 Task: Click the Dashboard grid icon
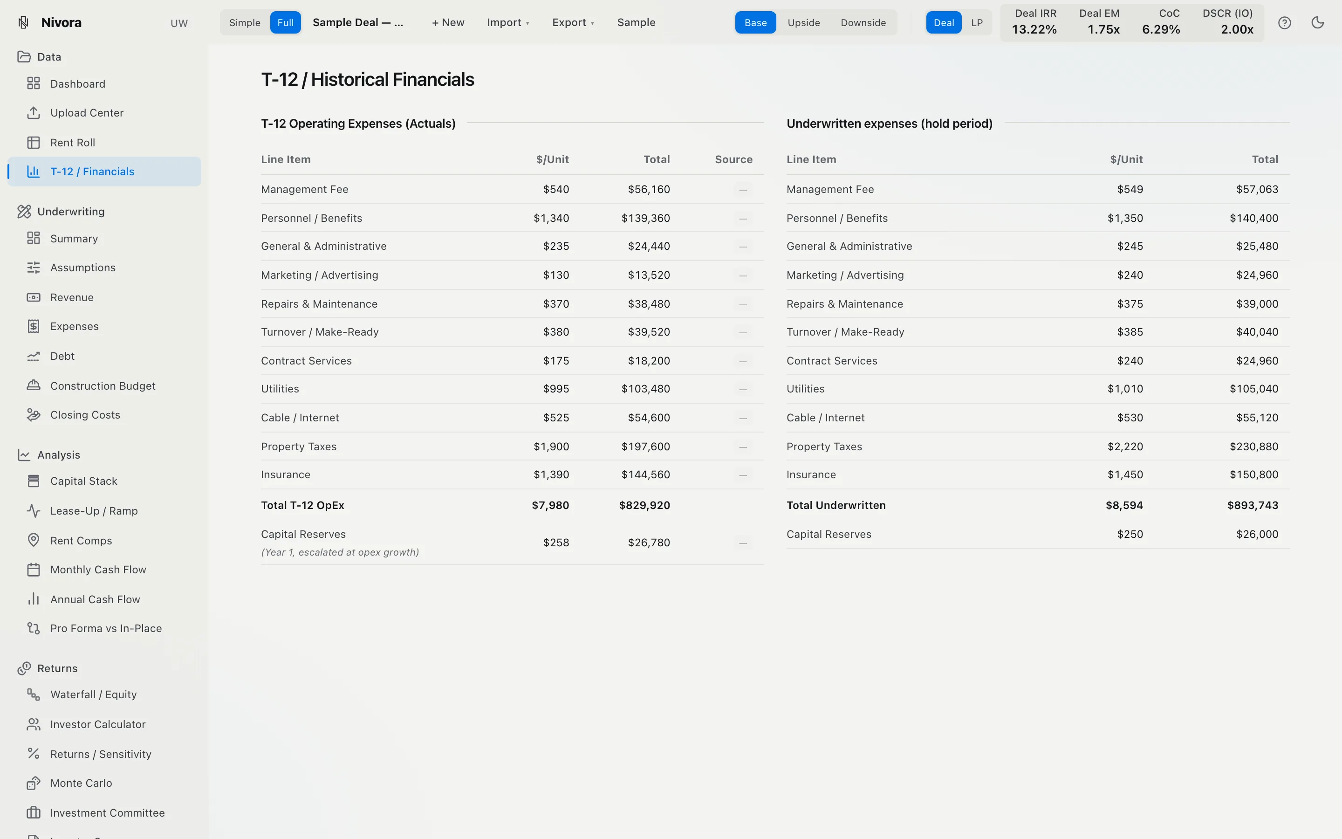pos(33,83)
